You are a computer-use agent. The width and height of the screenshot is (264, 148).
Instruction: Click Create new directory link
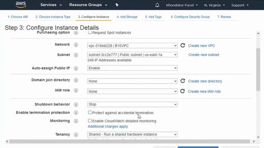pyautogui.click(x=205, y=81)
